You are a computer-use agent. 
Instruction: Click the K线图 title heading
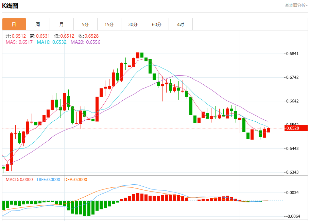[x=10, y=6]
